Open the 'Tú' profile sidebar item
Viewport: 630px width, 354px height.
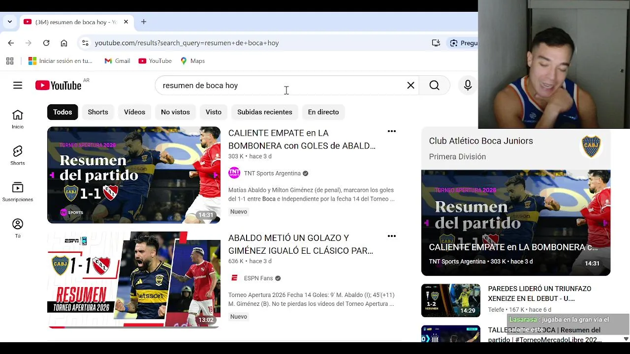(18, 229)
